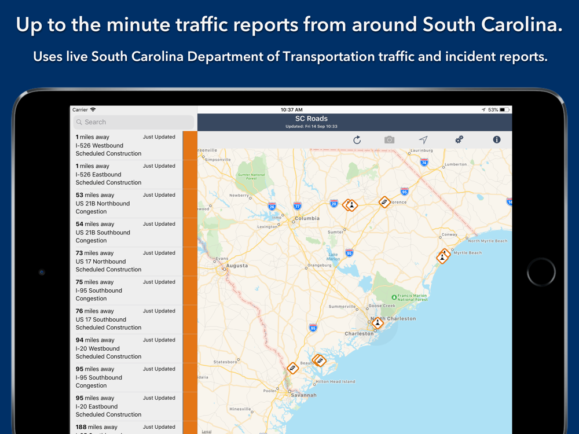Click Summerville town label on map
579x434 pixels.
[x=342, y=307]
